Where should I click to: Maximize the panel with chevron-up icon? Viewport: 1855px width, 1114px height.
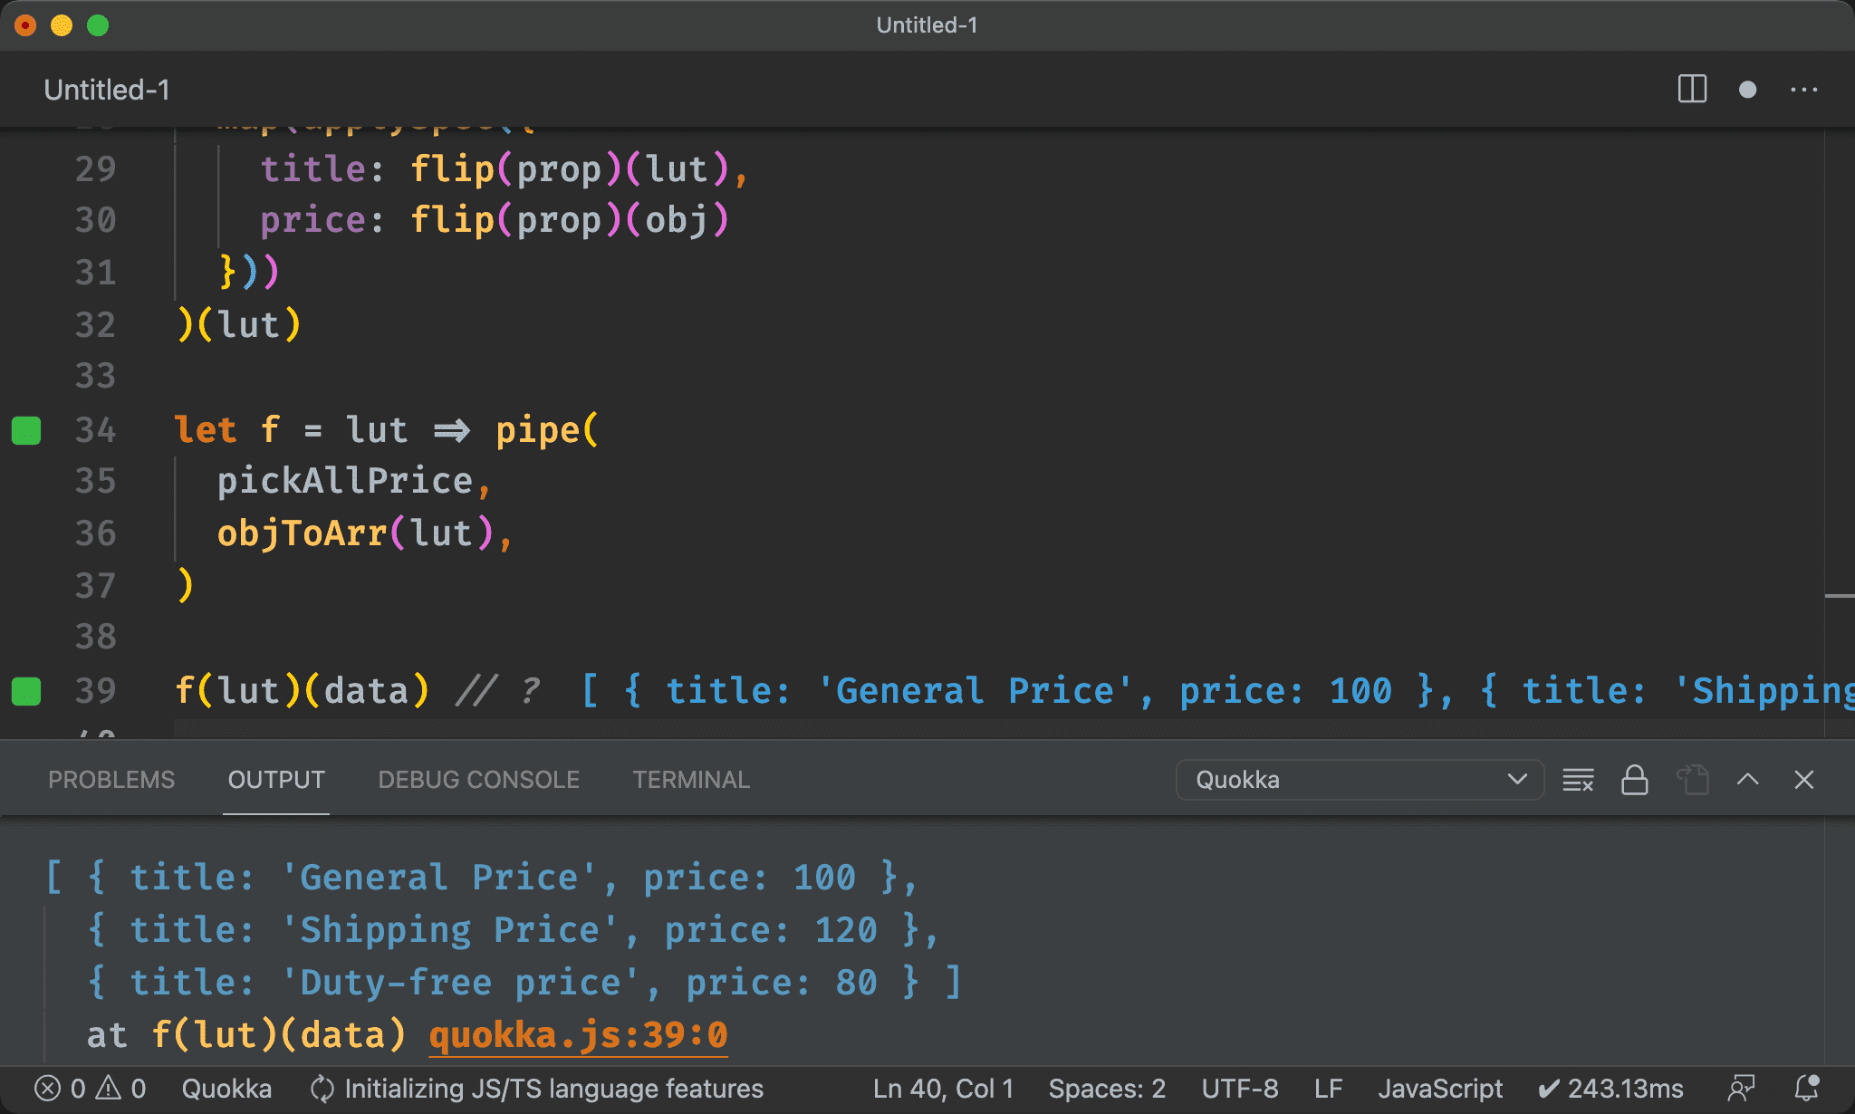click(x=1747, y=780)
